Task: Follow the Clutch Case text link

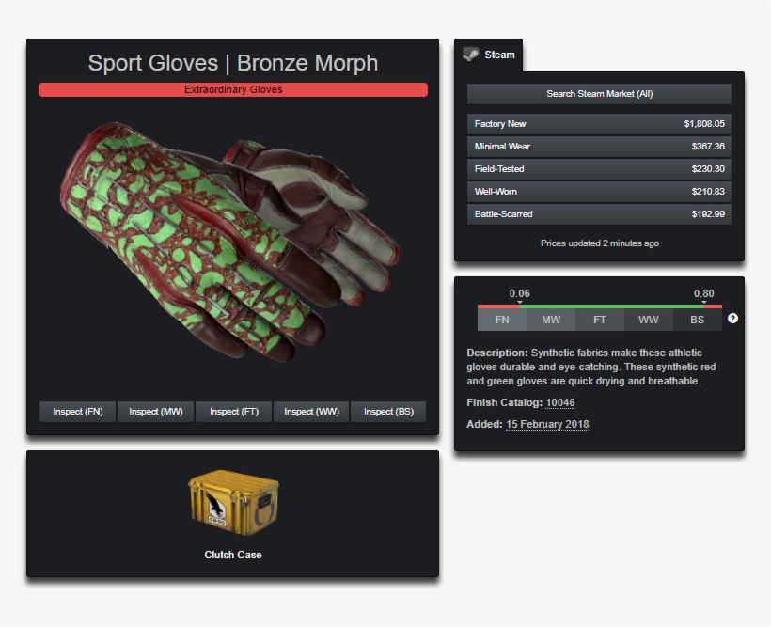Action: point(233,555)
